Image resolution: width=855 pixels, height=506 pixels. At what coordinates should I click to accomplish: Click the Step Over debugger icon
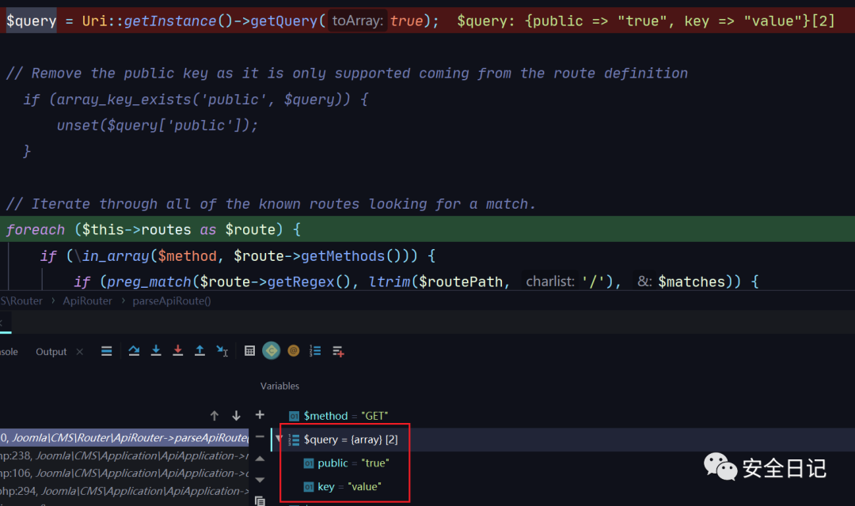pos(134,351)
